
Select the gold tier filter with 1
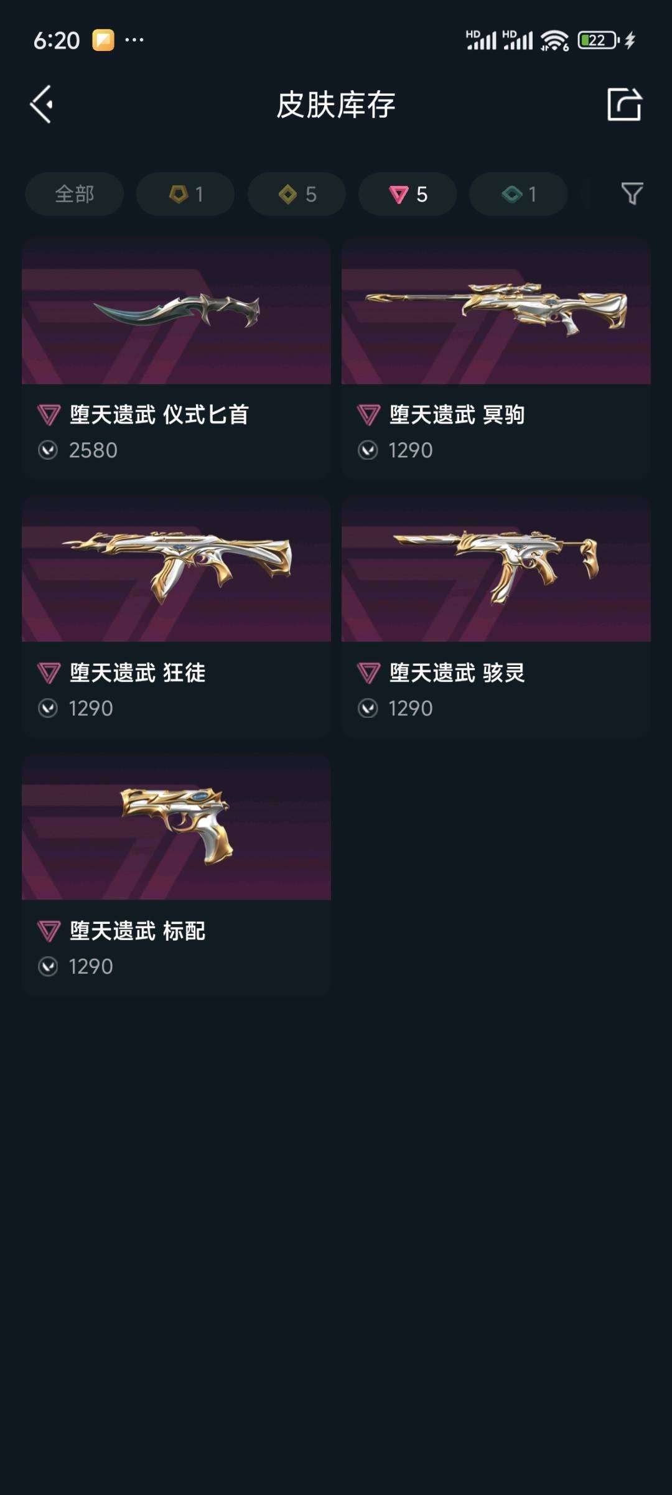pyautogui.click(x=185, y=194)
